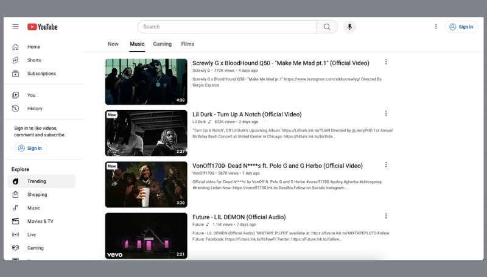Select the Music tab
This screenshot has height=277, width=487.
(137, 44)
